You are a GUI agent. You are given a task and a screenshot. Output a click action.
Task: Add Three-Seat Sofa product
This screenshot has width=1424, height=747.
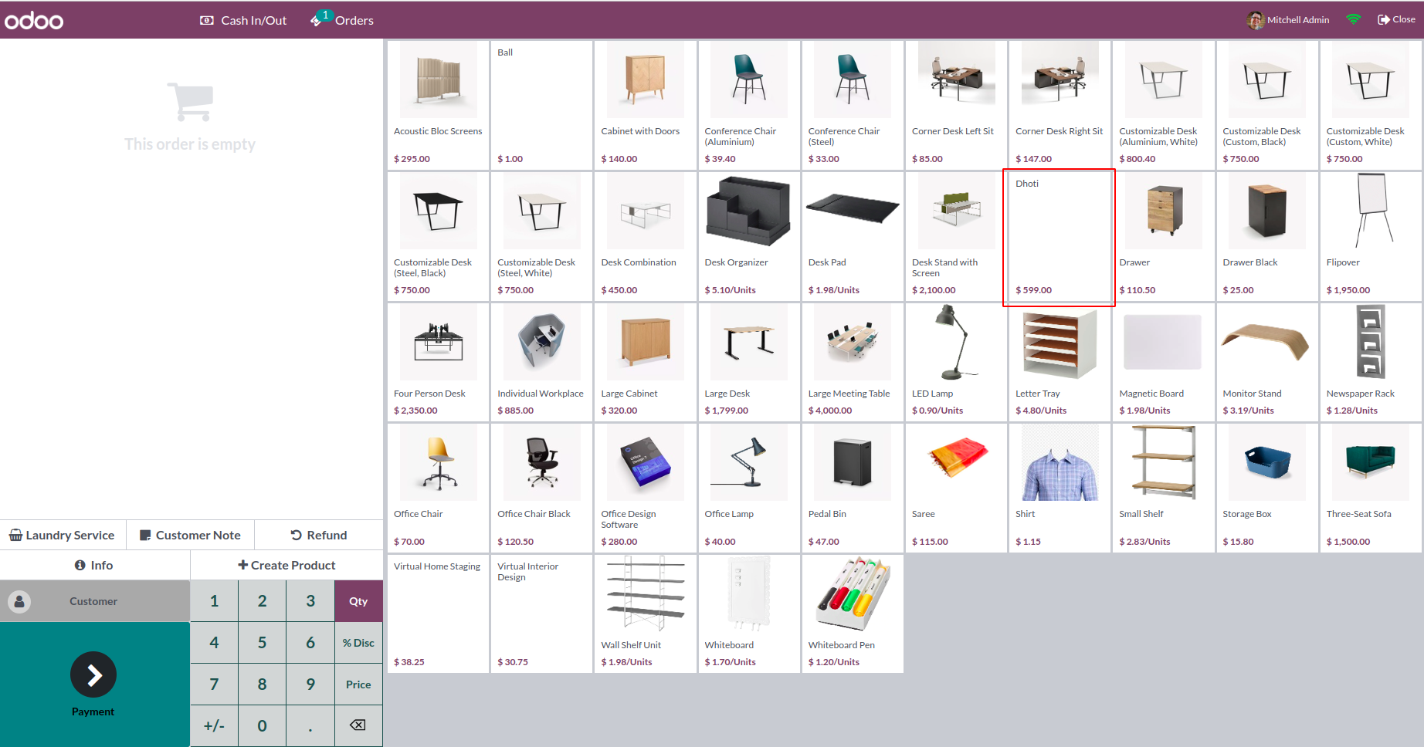pyautogui.click(x=1371, y=488)
